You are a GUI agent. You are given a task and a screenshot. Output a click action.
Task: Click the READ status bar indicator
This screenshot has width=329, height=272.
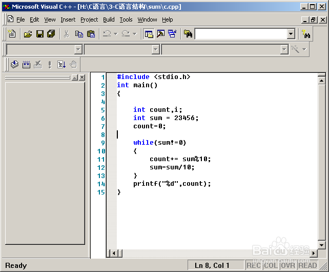click(307, 265)
